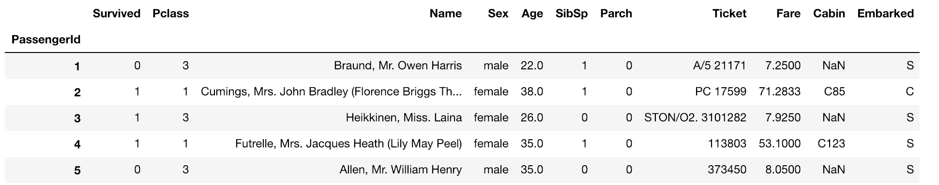Click the fare value 71.2833
Image resolution: width=939 pixels, height=185 pixels.
click(x=780, y=92)
